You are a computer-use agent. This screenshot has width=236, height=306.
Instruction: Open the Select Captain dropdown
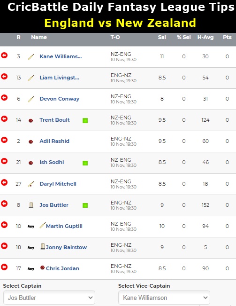49,298
